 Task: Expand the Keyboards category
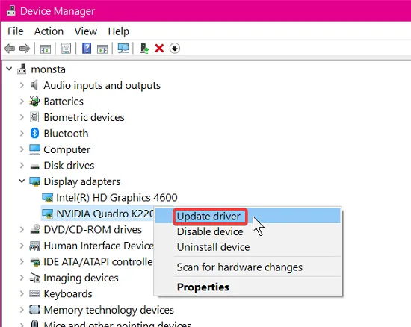coord(22,293)
